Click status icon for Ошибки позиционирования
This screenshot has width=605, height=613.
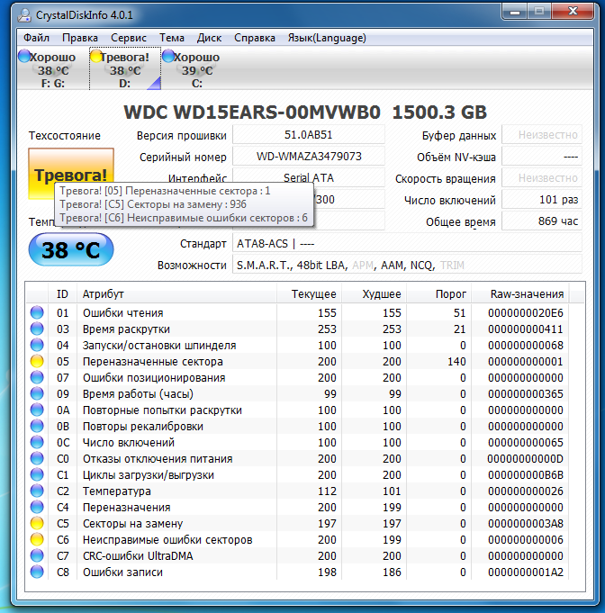pos(37,377)
